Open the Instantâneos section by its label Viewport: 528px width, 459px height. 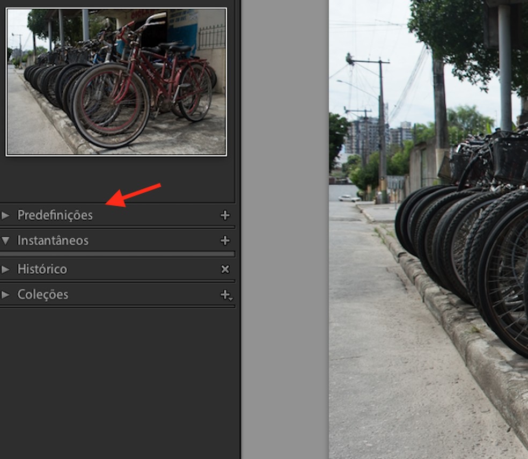click(x=53, y=241)
